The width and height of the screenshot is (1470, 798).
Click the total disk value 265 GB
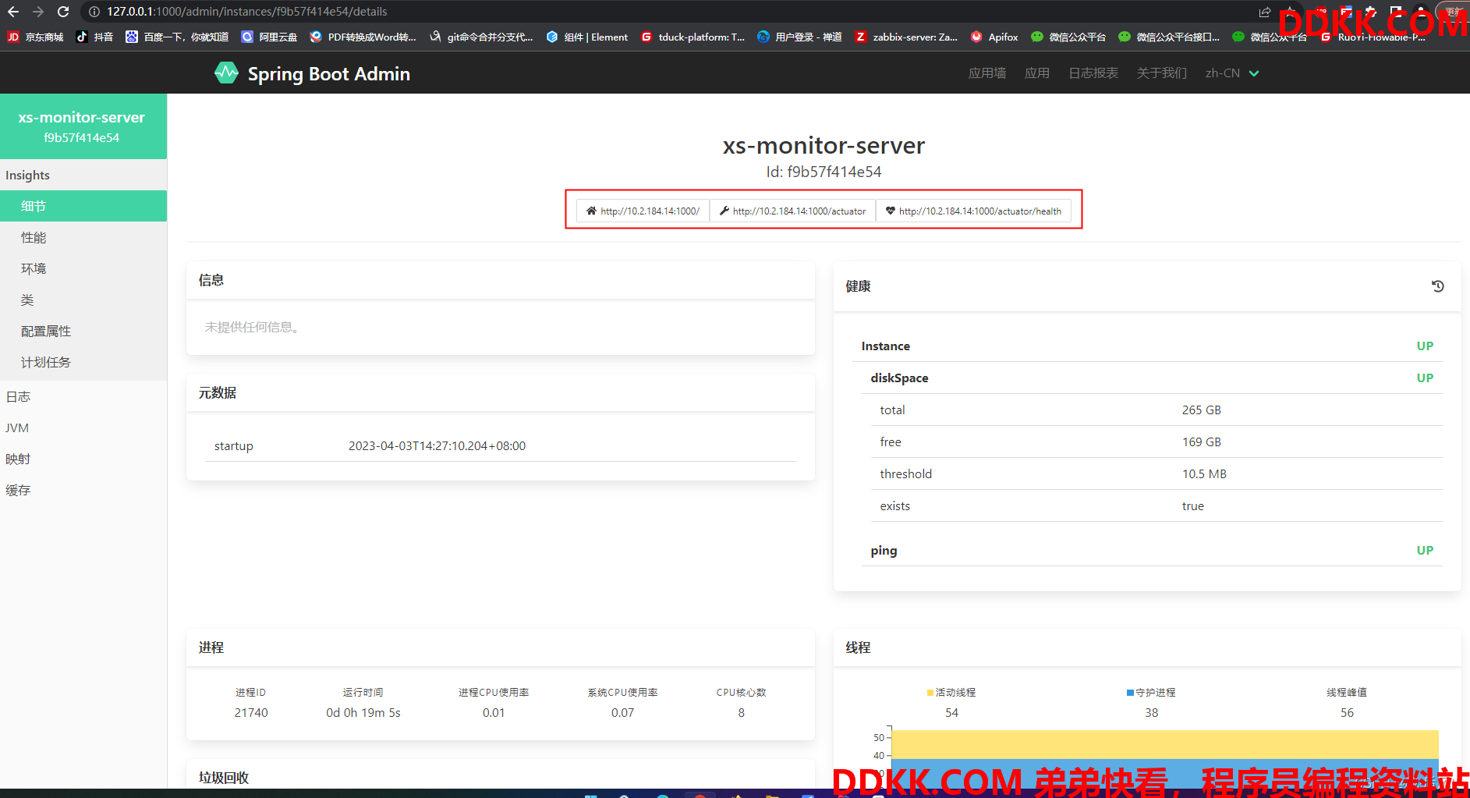point(1202,410)
